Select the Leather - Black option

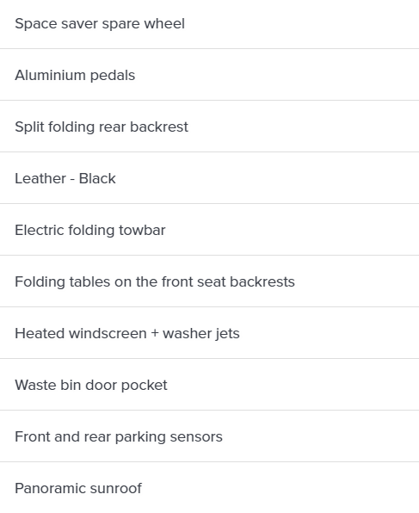pos(209,178)
